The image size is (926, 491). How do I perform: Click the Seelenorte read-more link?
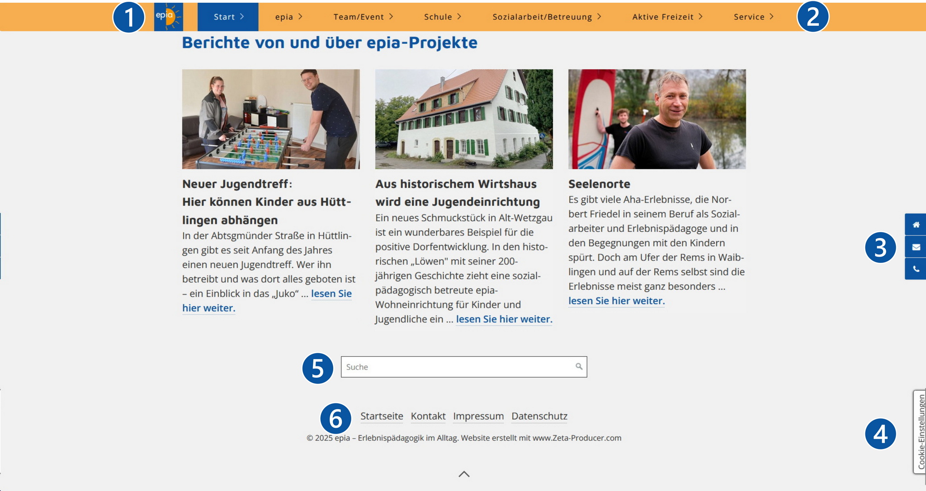tap(616, 301)
